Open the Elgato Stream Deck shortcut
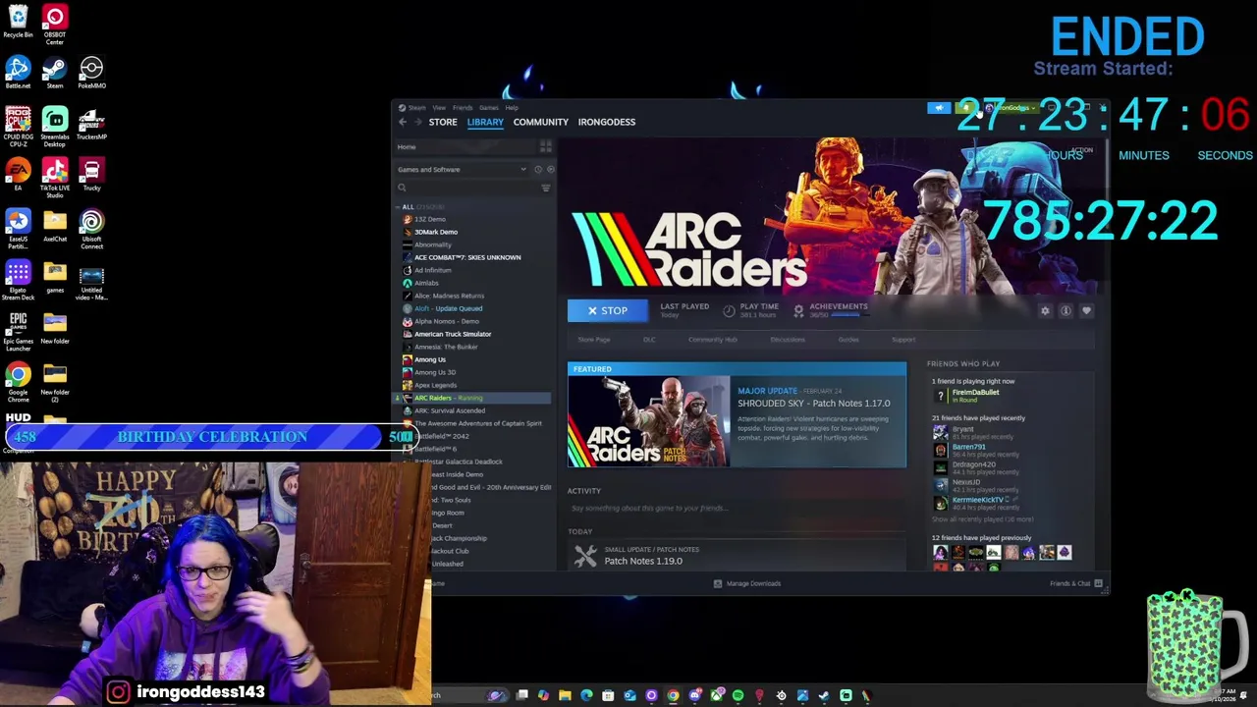This screenshot has width=1257, height=707. click(x=18, y=280)
